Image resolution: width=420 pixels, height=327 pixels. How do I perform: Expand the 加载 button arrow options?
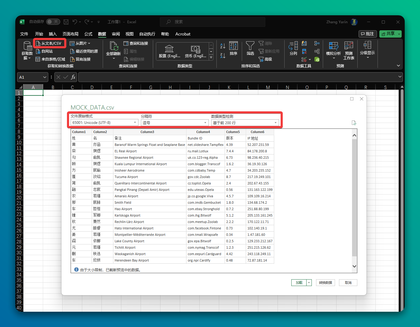click(x=309, y=283)
